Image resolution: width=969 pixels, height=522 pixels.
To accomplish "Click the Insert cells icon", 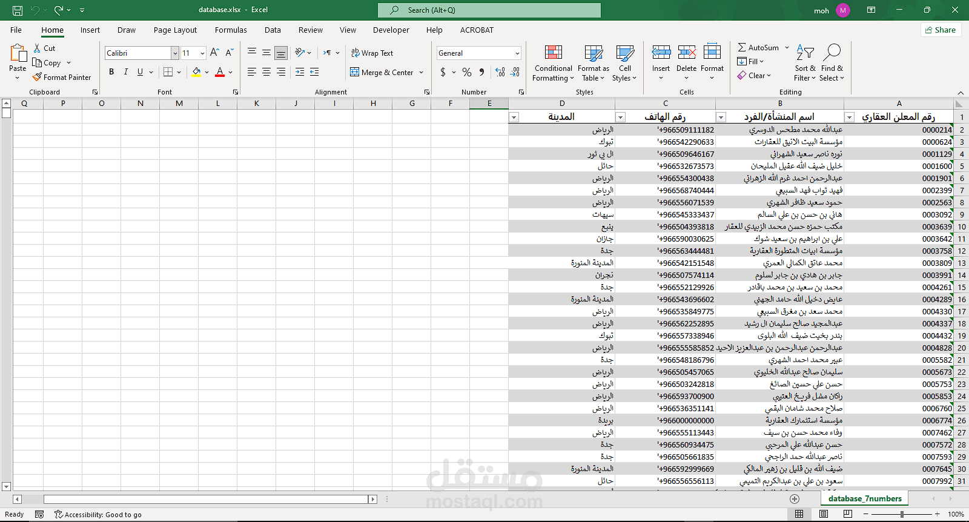I will point(661,53).
